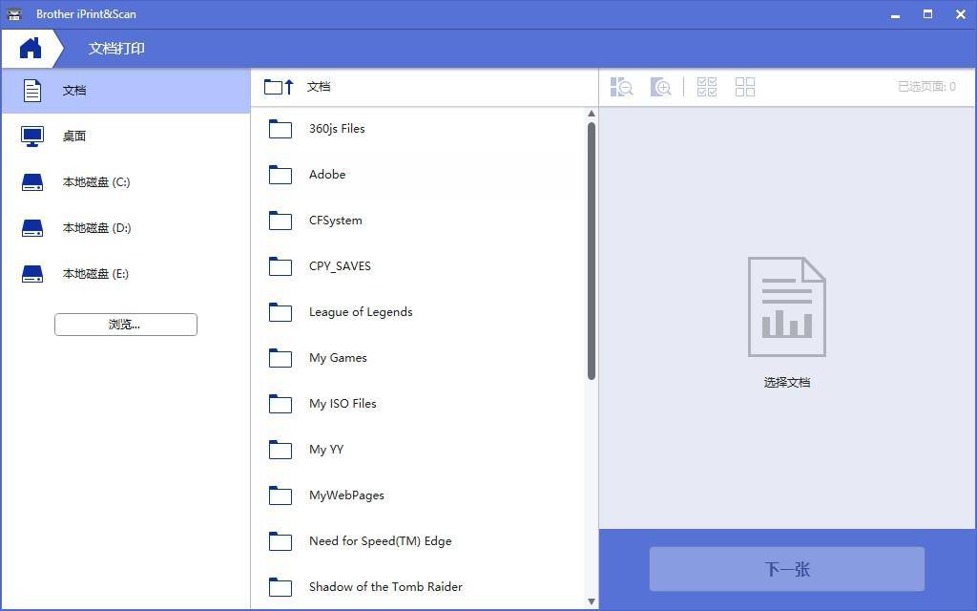
Task: Open 本地磁盘 (D:) drive in sidebar
Action: (95, 227)
